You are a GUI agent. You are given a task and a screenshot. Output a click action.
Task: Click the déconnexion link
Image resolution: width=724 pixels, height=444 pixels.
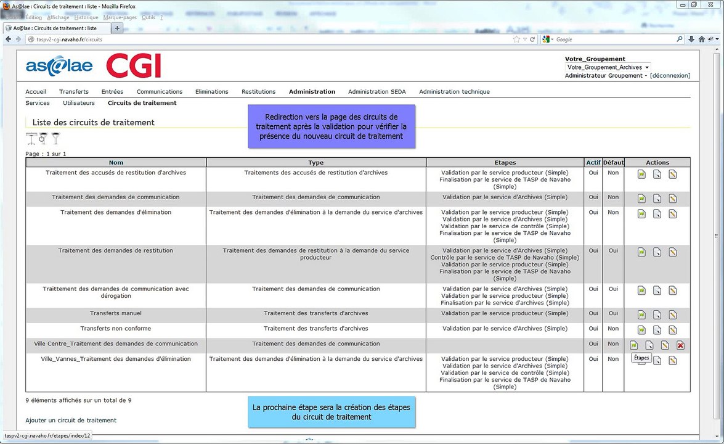(x=670, y=75)
